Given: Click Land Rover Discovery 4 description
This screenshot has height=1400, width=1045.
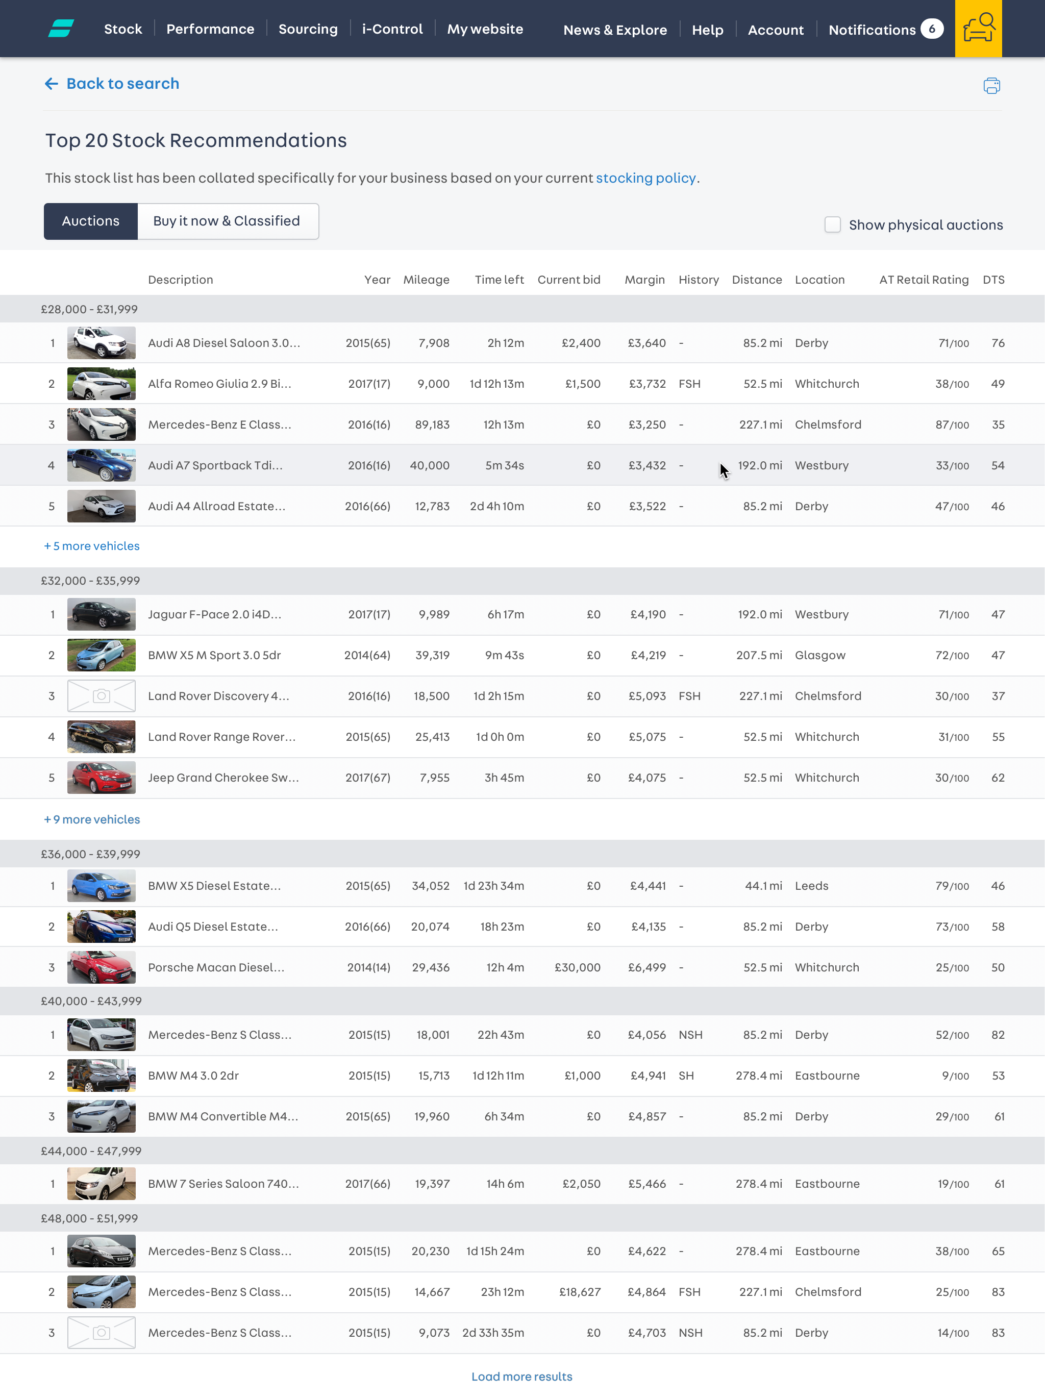Looking at the screenshot, I should tap(218, 695).
